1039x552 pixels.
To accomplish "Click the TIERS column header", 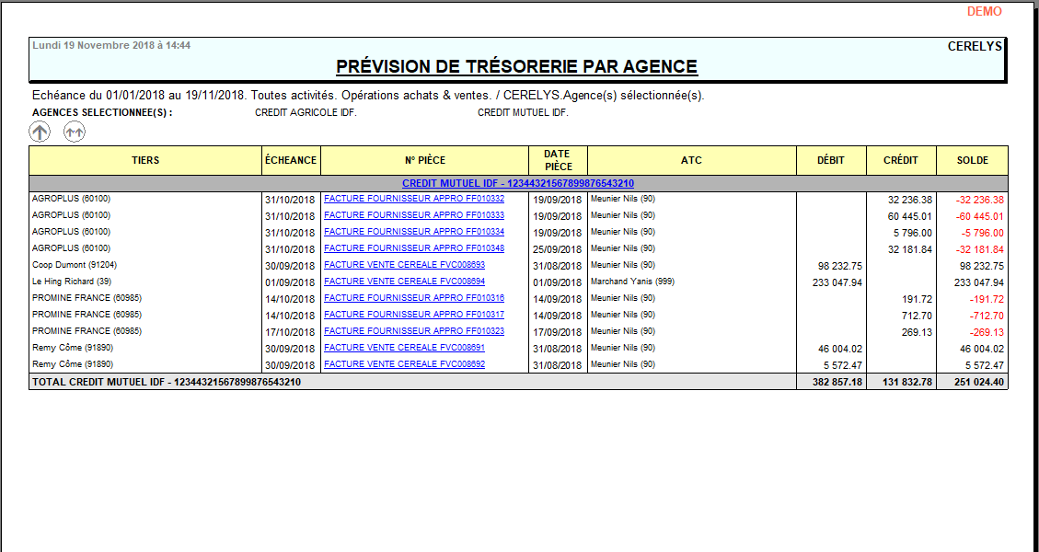I will click(144, 159).
